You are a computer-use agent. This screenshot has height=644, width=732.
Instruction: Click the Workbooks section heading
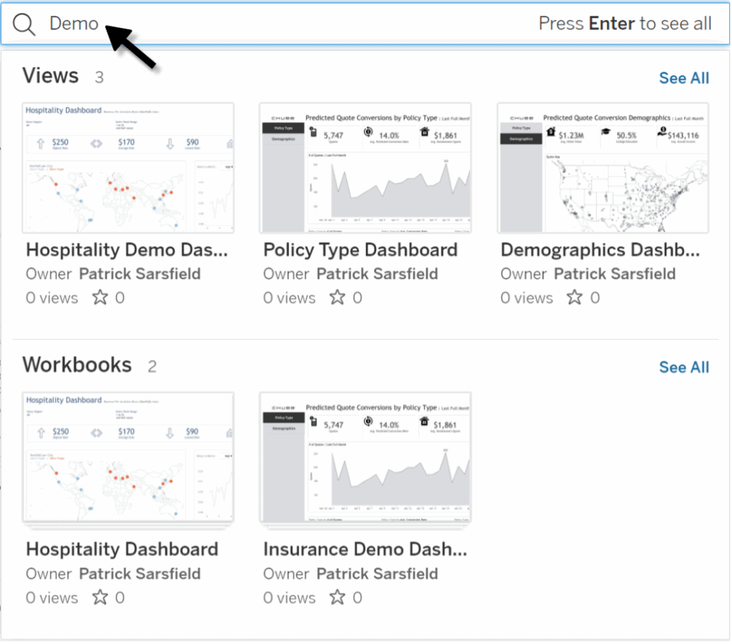(76, 365)
